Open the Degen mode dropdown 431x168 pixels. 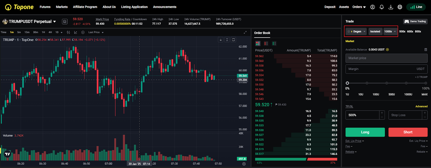(356, 31)
